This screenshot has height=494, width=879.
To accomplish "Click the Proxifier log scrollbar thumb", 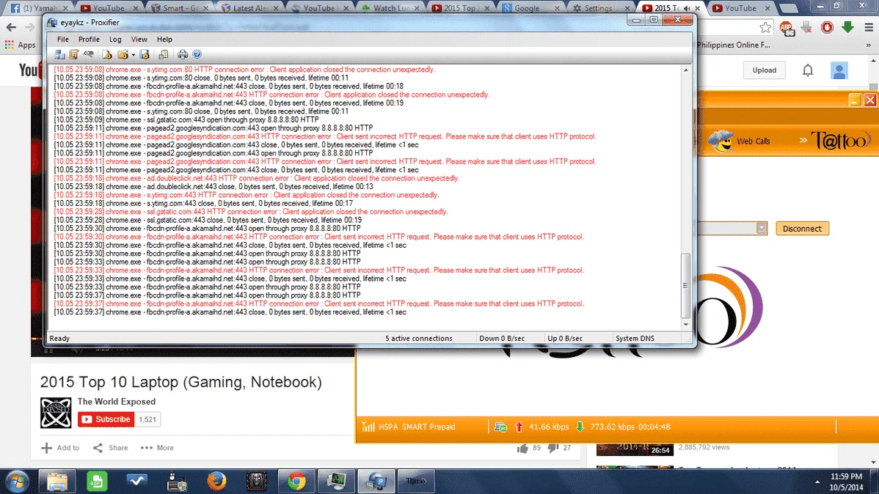I will click(685, 286).
